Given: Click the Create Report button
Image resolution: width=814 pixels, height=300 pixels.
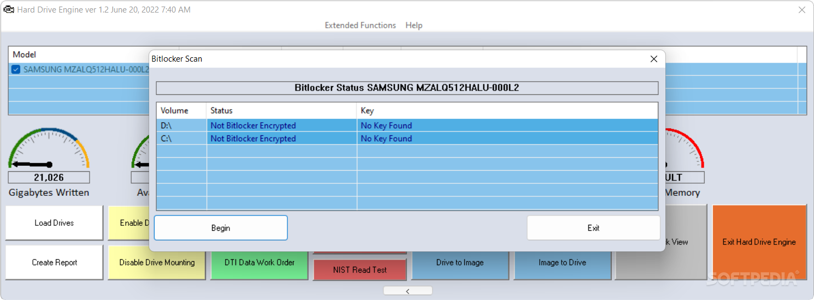Looking at the screenshot, I should point(54,262).
